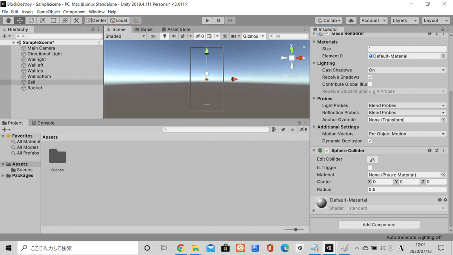The width and height of the screenshot is (453, 255).
Task: Open the Component menu
Action: pyautogui.click(x=74, y=12)
